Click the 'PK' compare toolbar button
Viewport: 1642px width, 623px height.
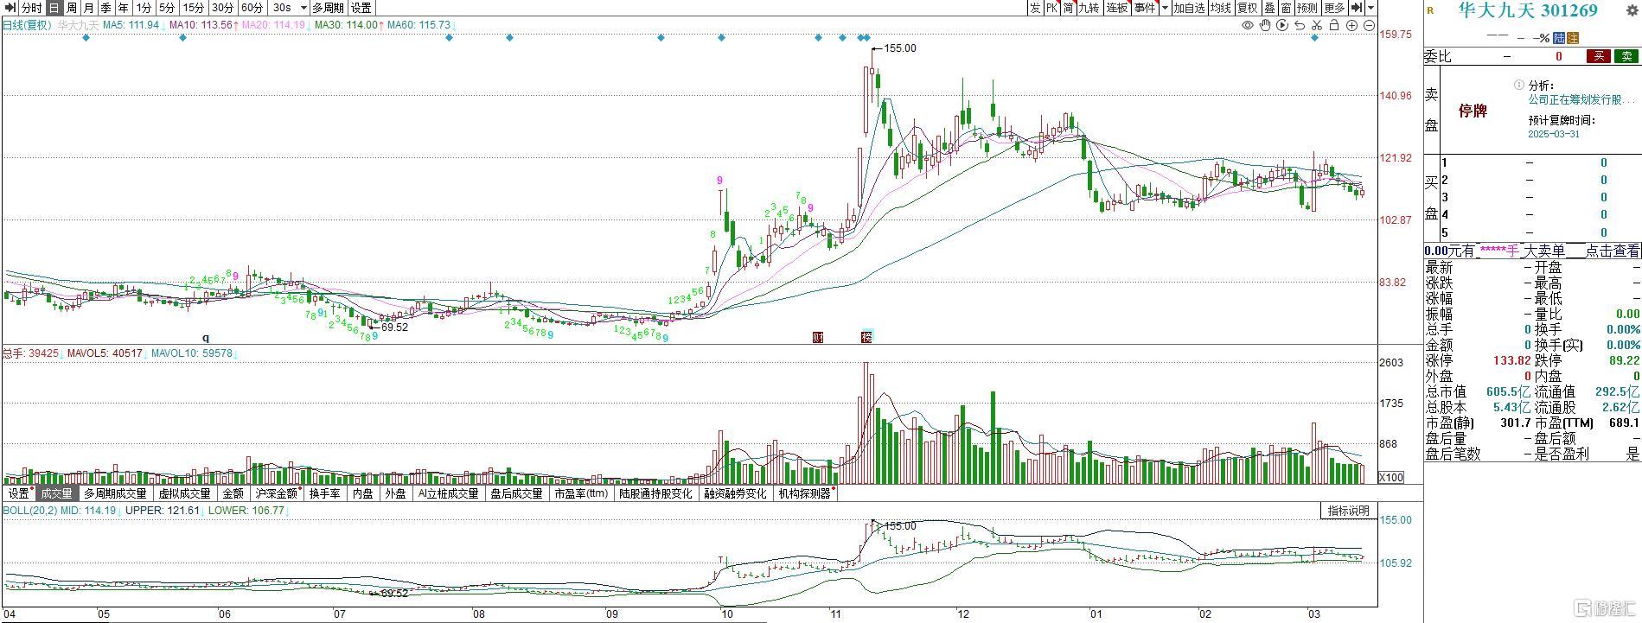point(1051,8)
